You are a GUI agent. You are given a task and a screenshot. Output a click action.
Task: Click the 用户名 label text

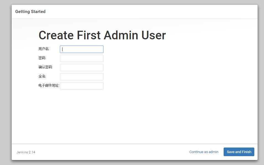pos(44,49)
